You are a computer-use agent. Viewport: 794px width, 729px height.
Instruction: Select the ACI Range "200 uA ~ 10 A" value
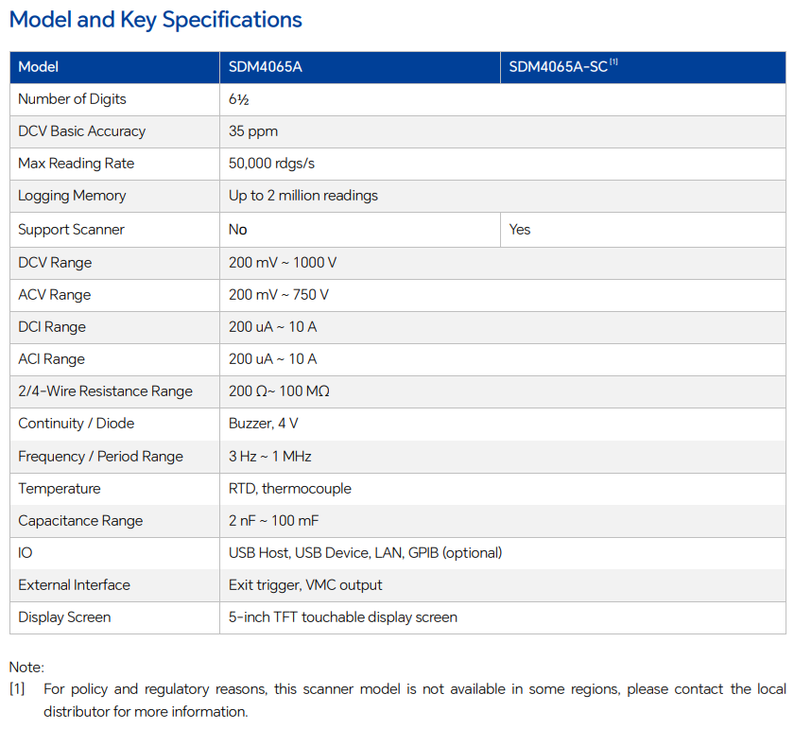(272, 359)
